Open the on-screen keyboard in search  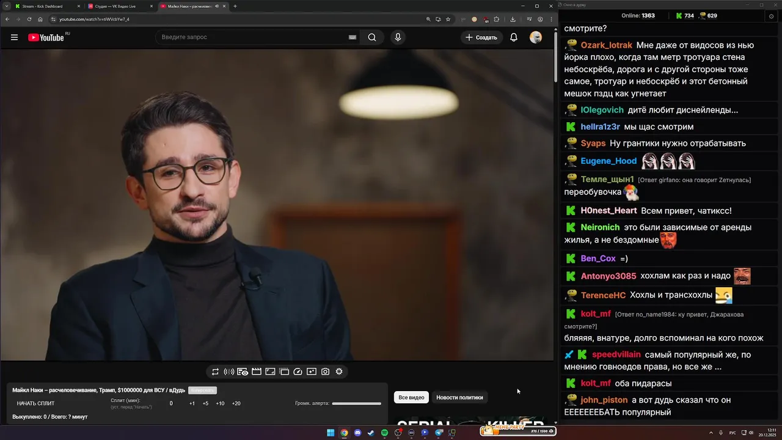353,37
